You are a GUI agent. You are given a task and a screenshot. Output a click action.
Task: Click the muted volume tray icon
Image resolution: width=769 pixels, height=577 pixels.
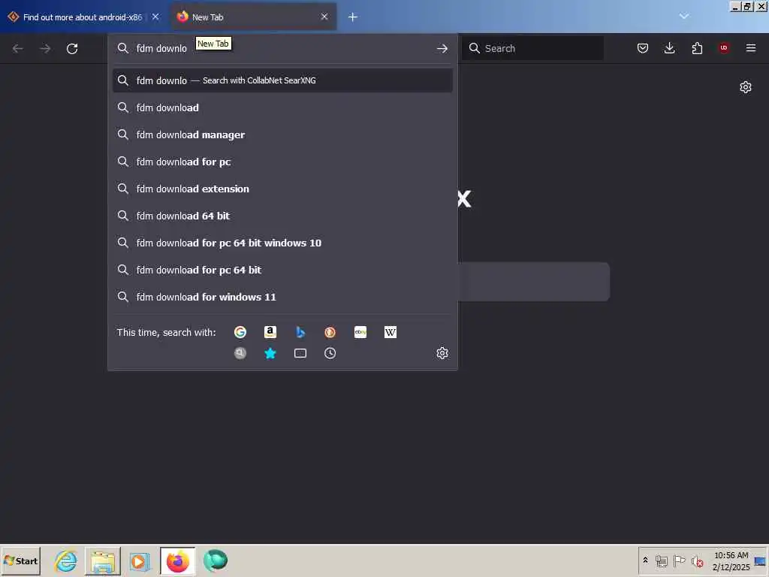(697, 560)
